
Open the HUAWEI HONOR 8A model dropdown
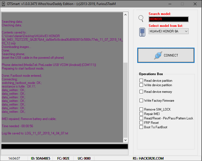click(169, 31)
